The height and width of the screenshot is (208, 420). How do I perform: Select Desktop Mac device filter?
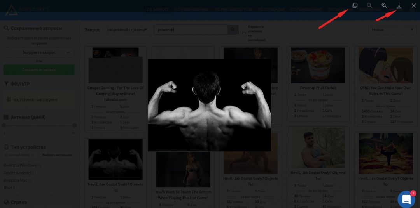(x=15, y=180)
